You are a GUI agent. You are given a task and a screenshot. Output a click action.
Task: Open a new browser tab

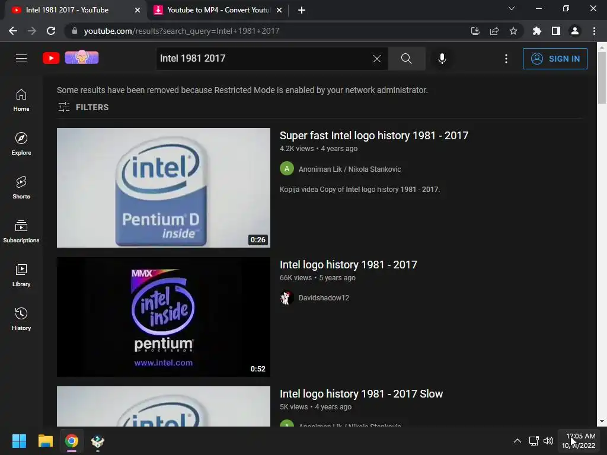(x=302, y=10)
